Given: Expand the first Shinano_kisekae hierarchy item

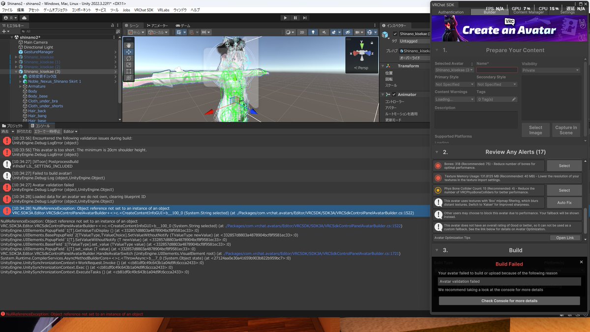Looking at the screenshot, I should point(16,57).
